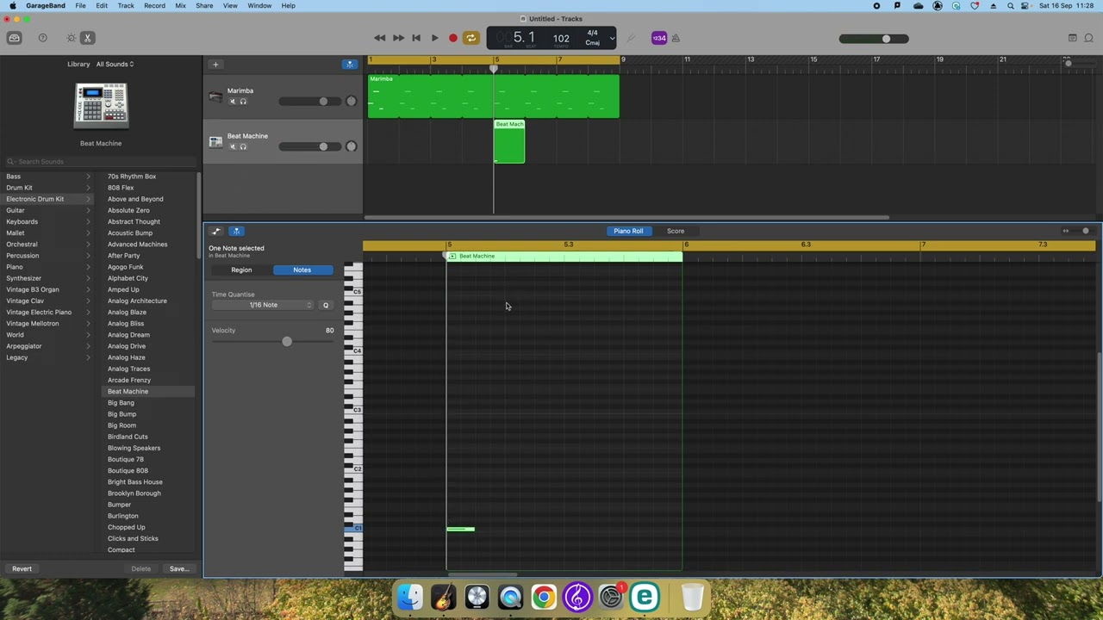
Task: Toggle the 1234 Count-in button
Action: 659,38
